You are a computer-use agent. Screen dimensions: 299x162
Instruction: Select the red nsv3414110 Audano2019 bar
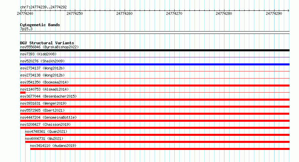click(160, 149)
